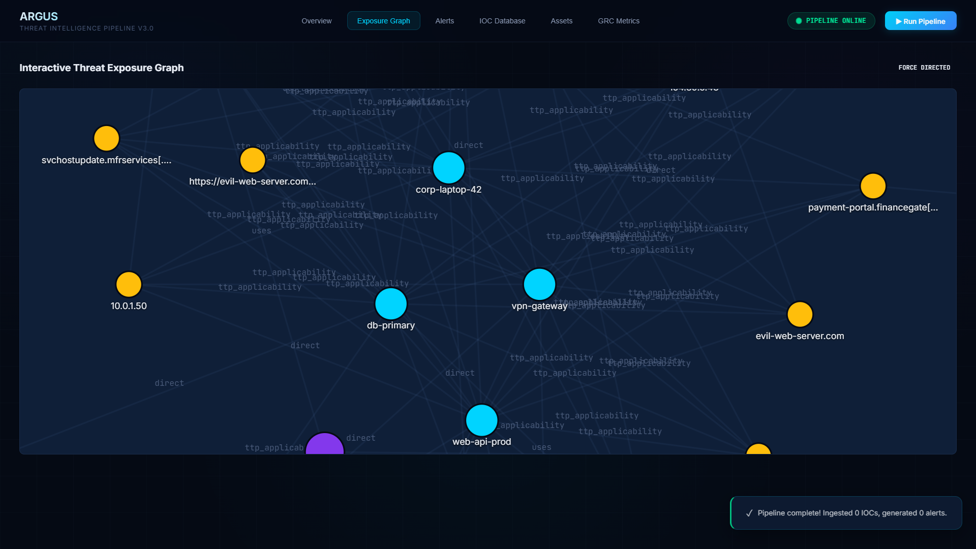Click the Force Directed layout label
This screenshot has width=976, height=549.
point(924,68)
